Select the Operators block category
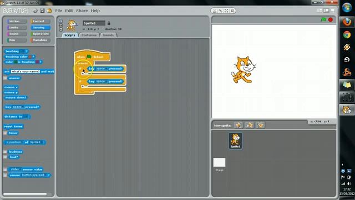 click(40, 34)
